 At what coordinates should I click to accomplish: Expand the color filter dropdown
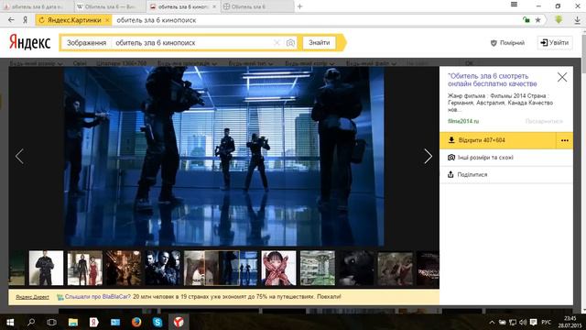pyautogui.click(x=309, y=63)
